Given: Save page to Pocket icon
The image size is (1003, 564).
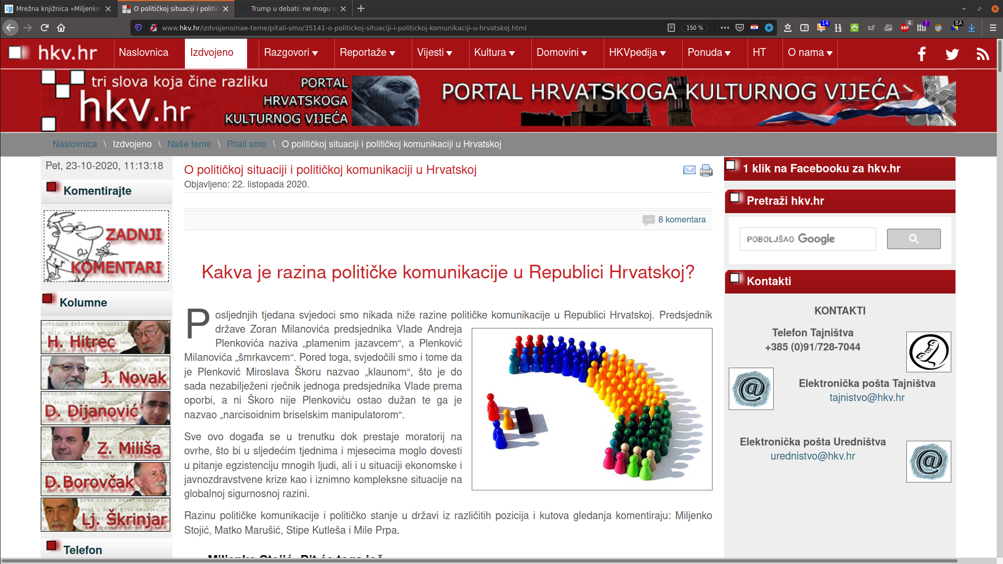Looking at the screenshot, I should point(740,28).
